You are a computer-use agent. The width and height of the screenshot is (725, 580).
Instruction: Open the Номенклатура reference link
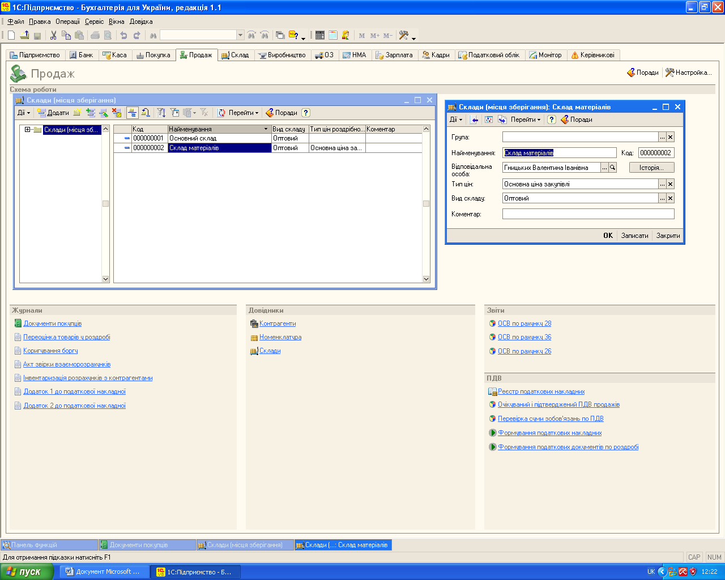[280, 337]
